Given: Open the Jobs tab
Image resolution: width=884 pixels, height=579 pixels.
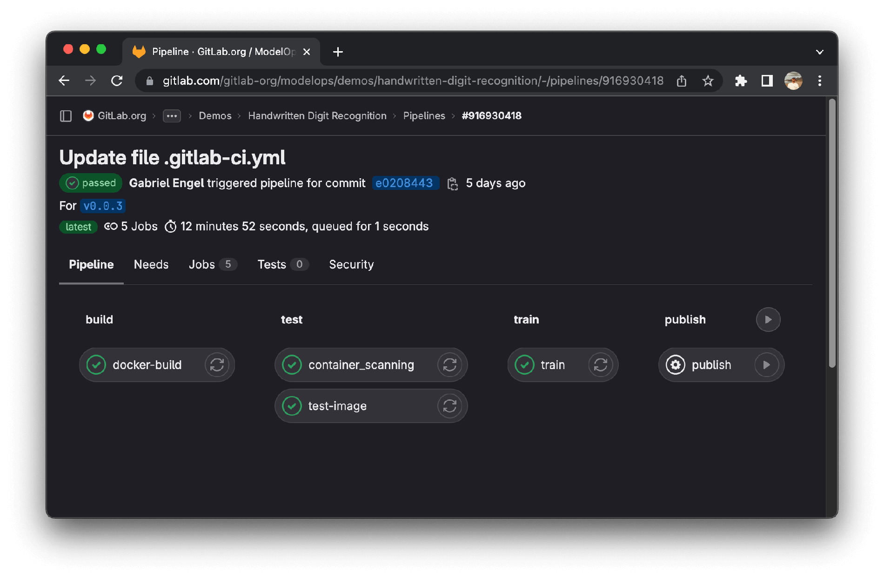Looking at the screenshot, I should coord(213,265).
